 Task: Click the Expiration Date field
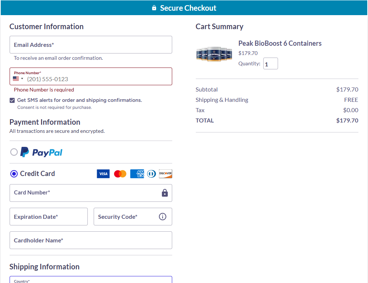49,217
